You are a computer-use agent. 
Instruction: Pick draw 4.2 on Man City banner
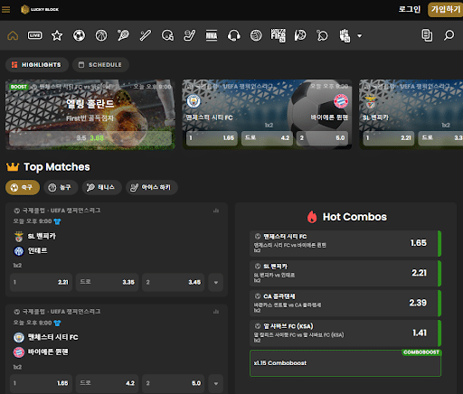click(267, 138)
